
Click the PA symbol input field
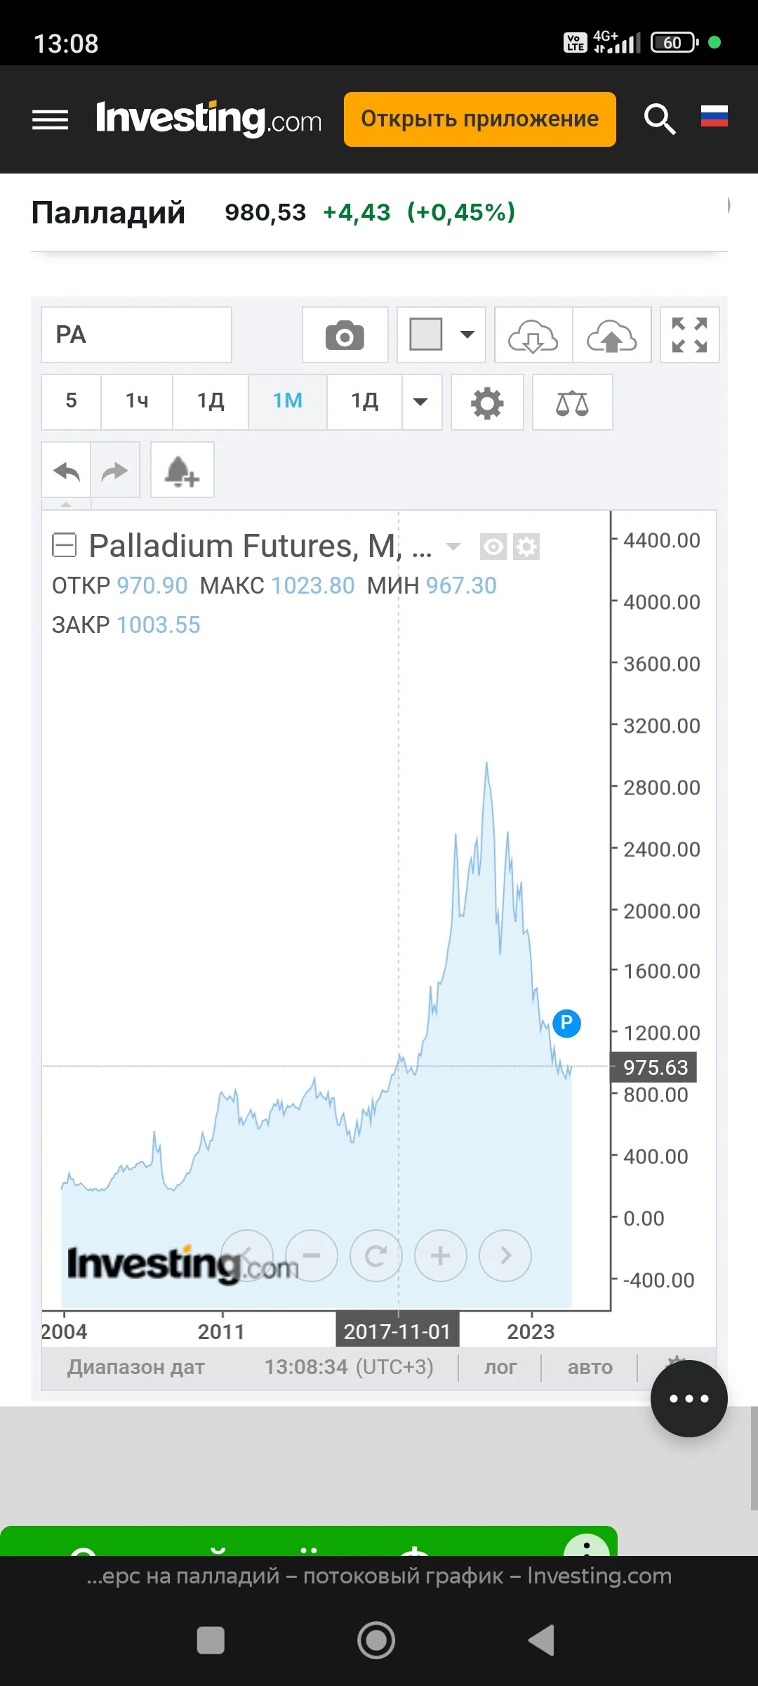coord(137,335)
